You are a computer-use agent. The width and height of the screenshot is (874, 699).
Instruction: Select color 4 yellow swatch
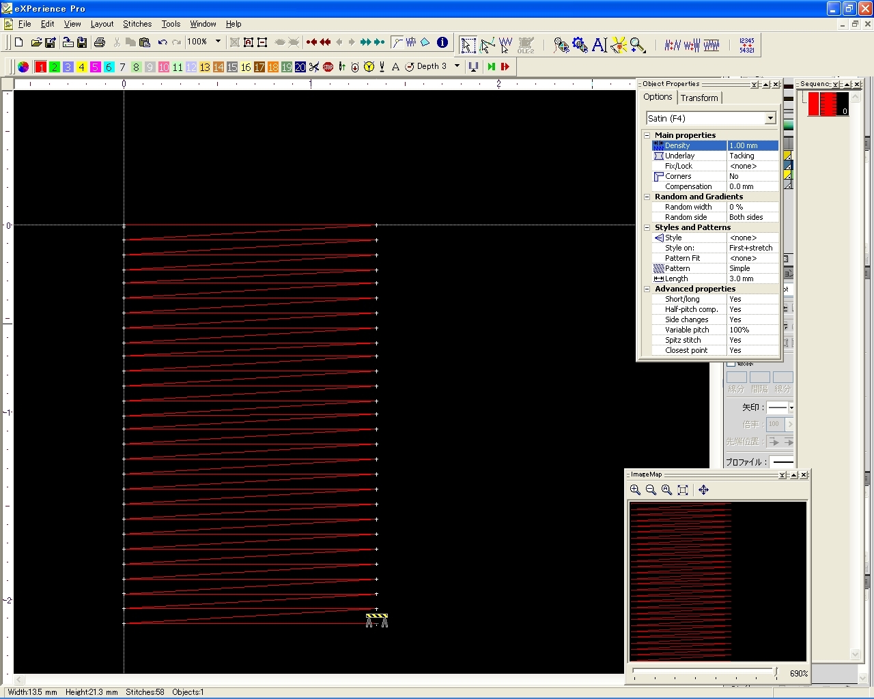point(82,67)
